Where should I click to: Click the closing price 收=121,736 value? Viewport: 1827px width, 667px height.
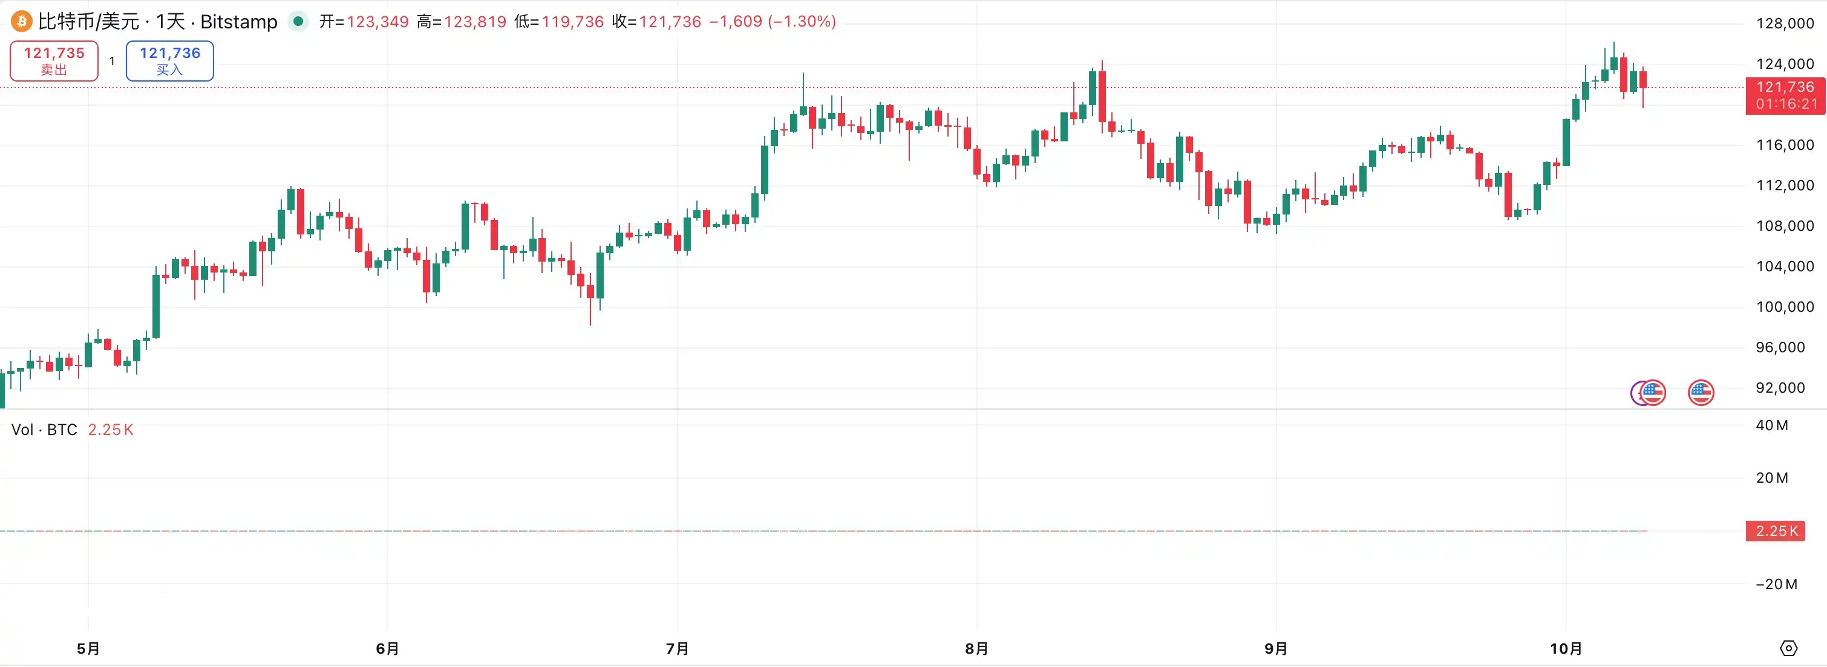[x=670, y=21]
